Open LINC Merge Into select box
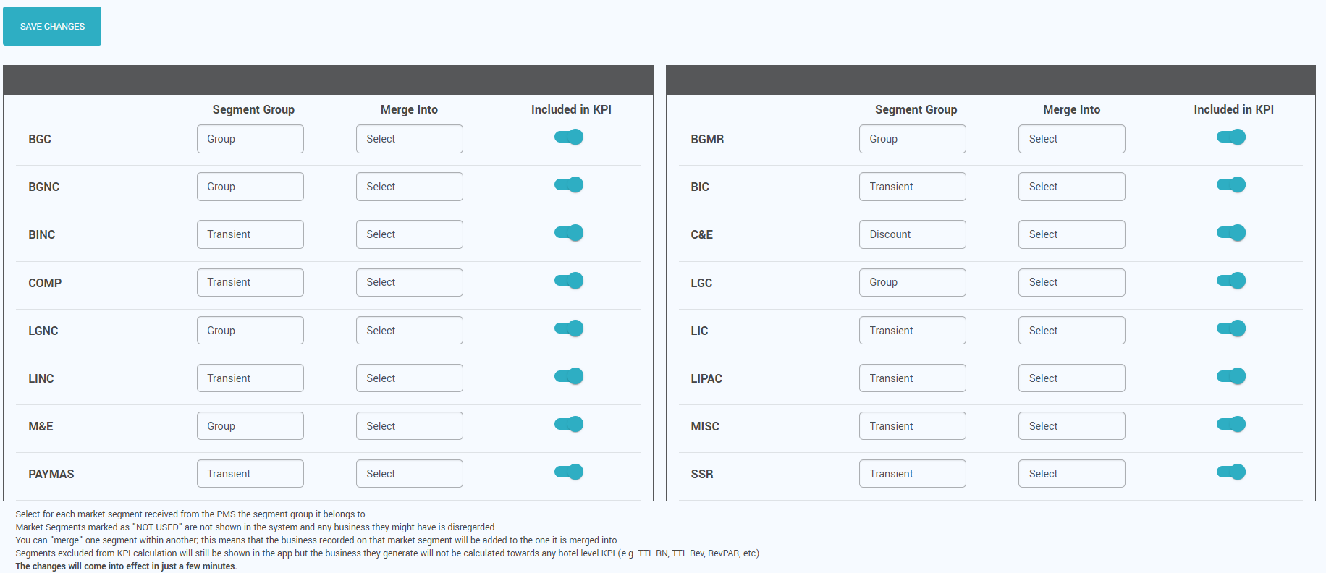Image resolution: width=1326 pixels, height=573 pixels. pos(410,378)
